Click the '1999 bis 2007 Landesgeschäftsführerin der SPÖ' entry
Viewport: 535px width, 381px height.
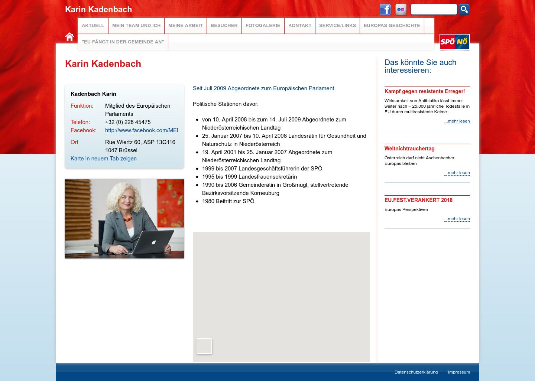click(262, 169)
